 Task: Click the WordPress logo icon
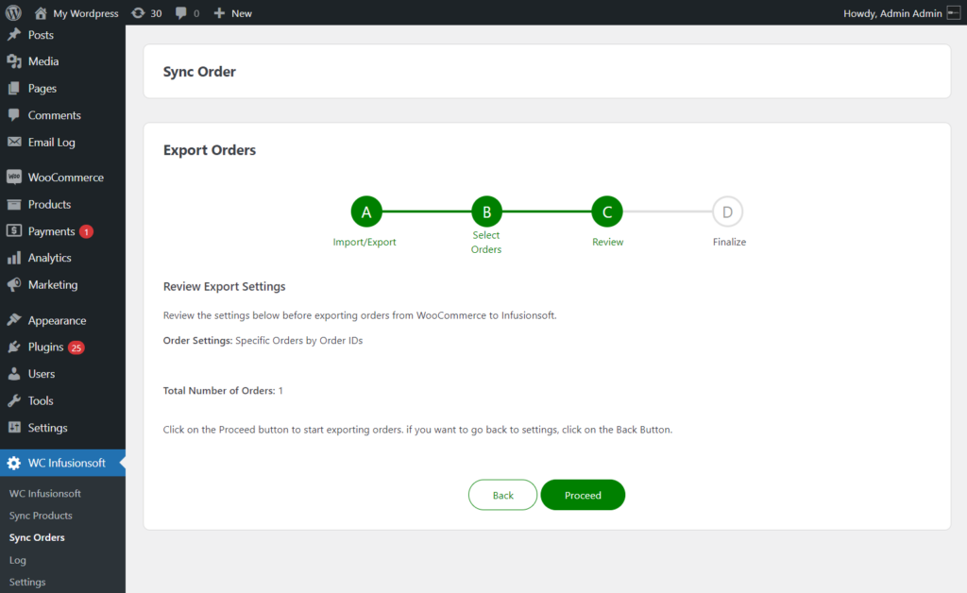[13, 12]
